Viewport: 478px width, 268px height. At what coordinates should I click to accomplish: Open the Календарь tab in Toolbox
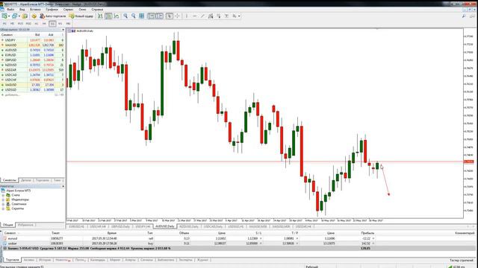(98, 260)
